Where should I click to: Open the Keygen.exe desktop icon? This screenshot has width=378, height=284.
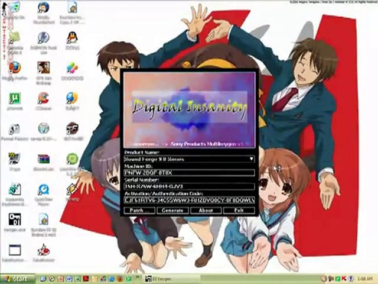pyautogui.click(x=15, y=220)
